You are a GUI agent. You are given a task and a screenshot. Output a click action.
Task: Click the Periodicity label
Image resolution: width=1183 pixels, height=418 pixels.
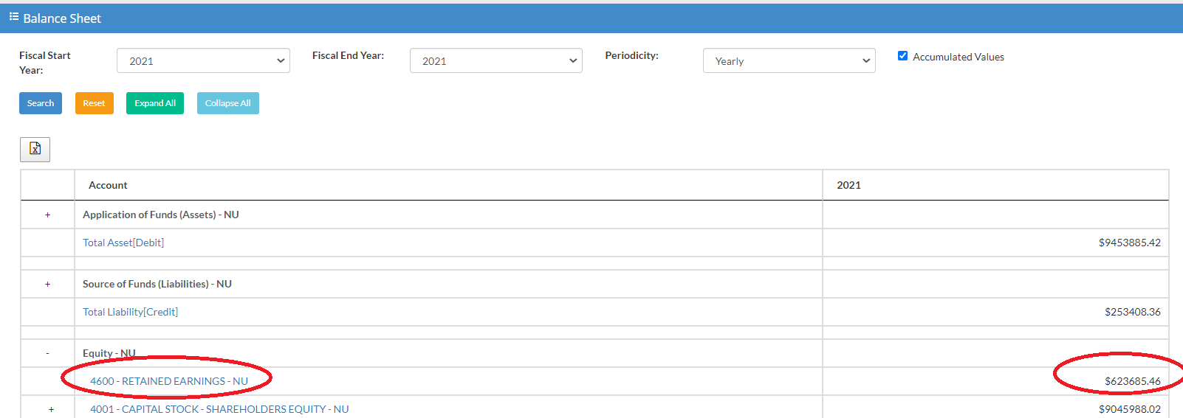point(631,55)
